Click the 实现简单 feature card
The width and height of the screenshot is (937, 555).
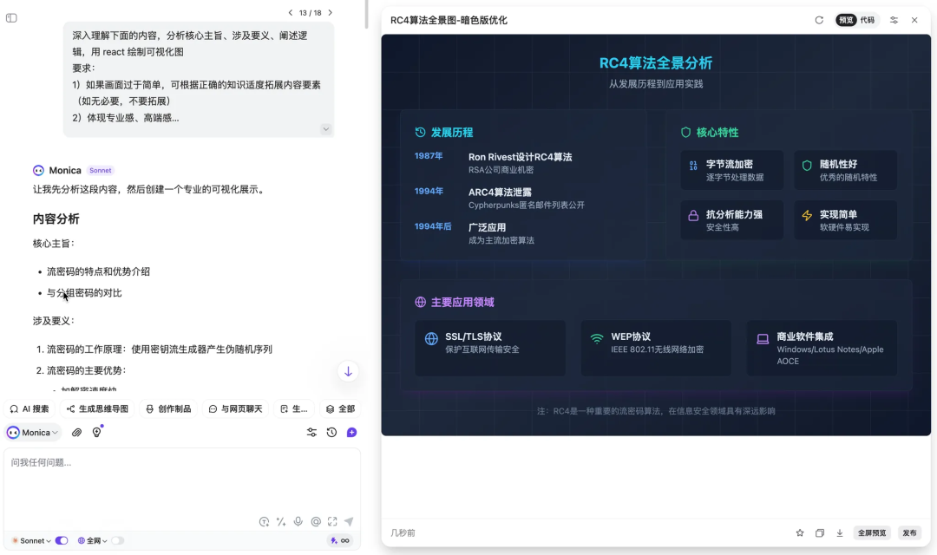846,220
